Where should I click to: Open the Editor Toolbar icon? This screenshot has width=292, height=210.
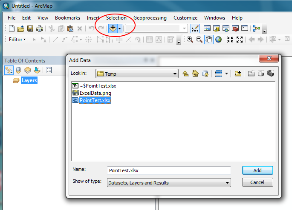pos(195,28)
